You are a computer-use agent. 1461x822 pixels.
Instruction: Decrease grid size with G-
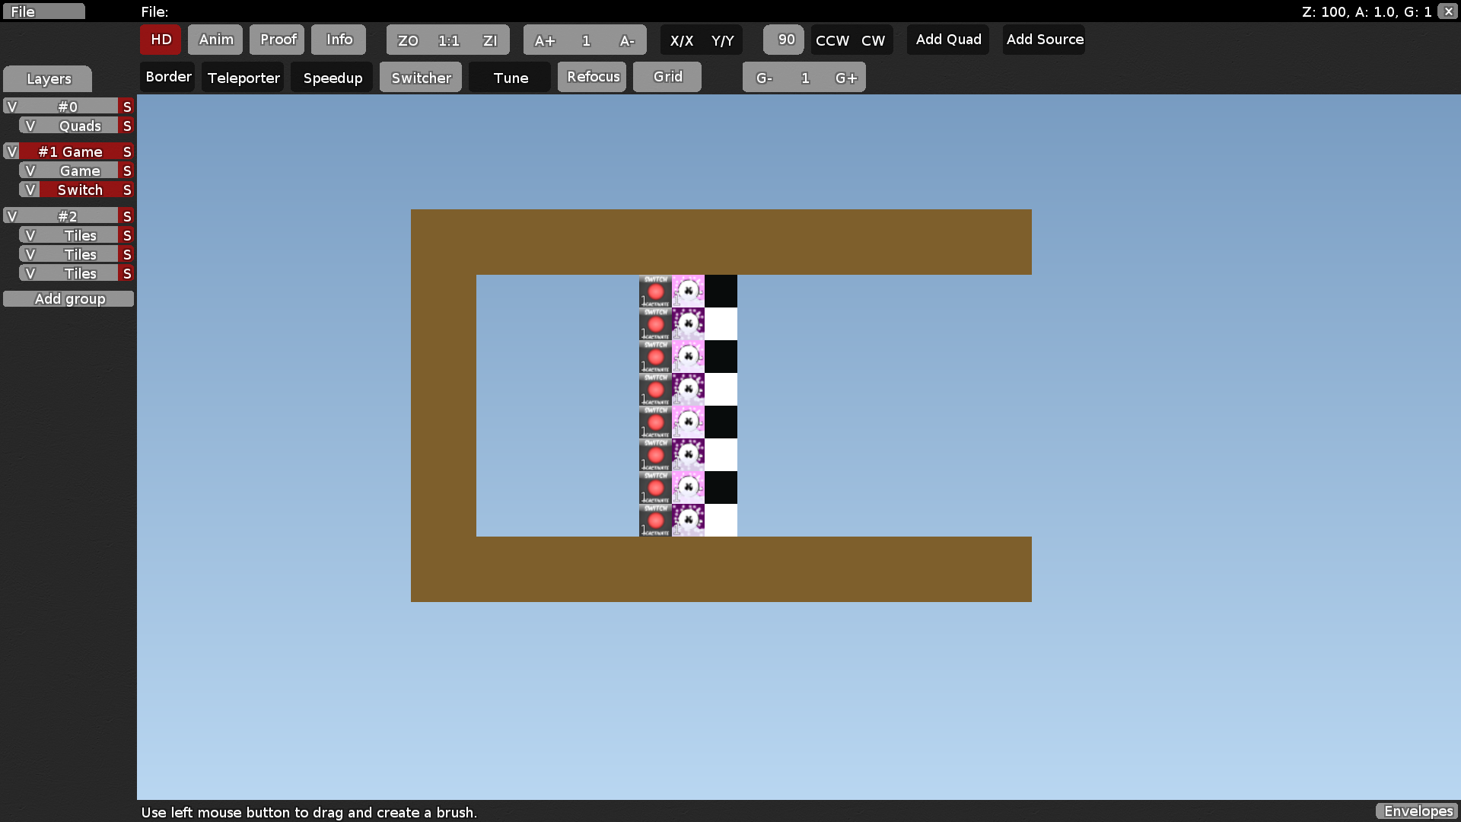(x=764, y=77)
